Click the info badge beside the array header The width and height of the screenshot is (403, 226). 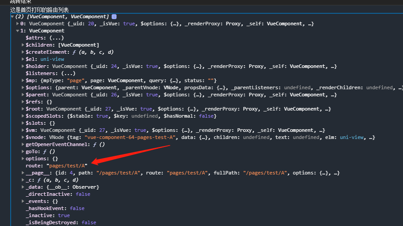[x=114, y=17]
